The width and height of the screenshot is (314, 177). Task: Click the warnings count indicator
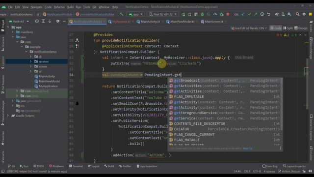tap(287, 35)
